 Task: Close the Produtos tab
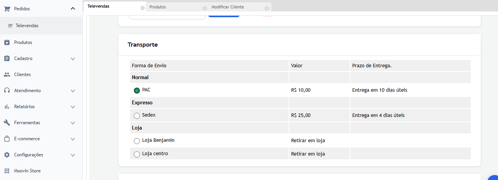point(204,8)
